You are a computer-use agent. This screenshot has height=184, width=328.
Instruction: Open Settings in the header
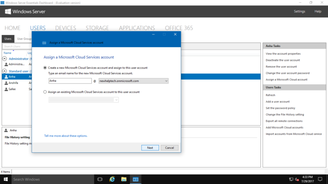[299, 12]
